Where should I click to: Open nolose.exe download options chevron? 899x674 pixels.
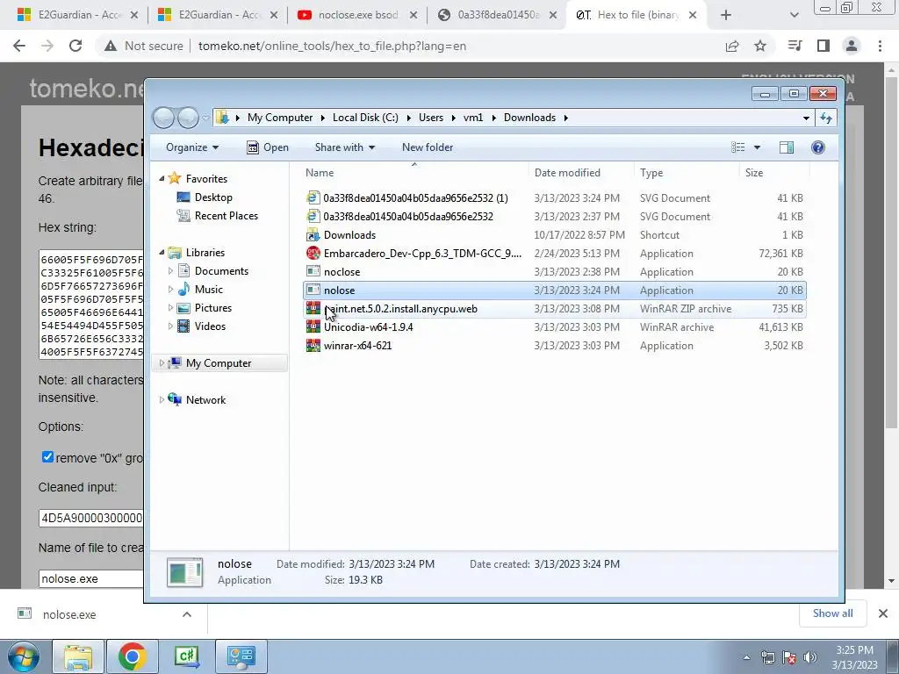tap(187, 614)
